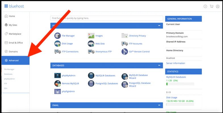Click the General Information panel header
This screenshot has width=223, height=113.
[x=184, y=19]
